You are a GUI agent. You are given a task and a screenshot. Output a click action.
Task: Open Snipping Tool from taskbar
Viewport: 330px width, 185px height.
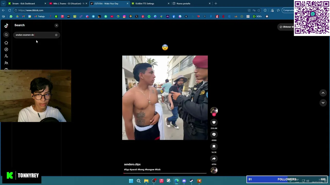coord(169,181)
